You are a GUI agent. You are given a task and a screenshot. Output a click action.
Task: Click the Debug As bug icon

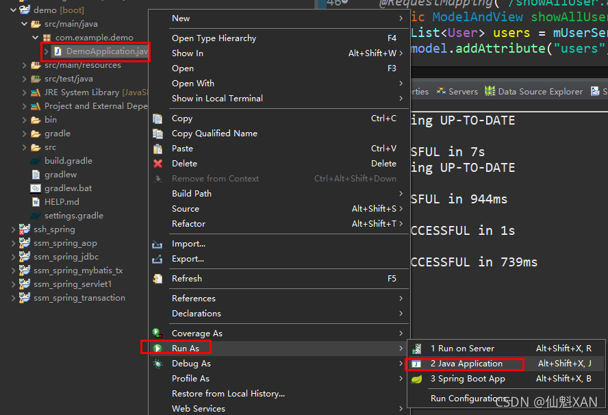[157, 364]
